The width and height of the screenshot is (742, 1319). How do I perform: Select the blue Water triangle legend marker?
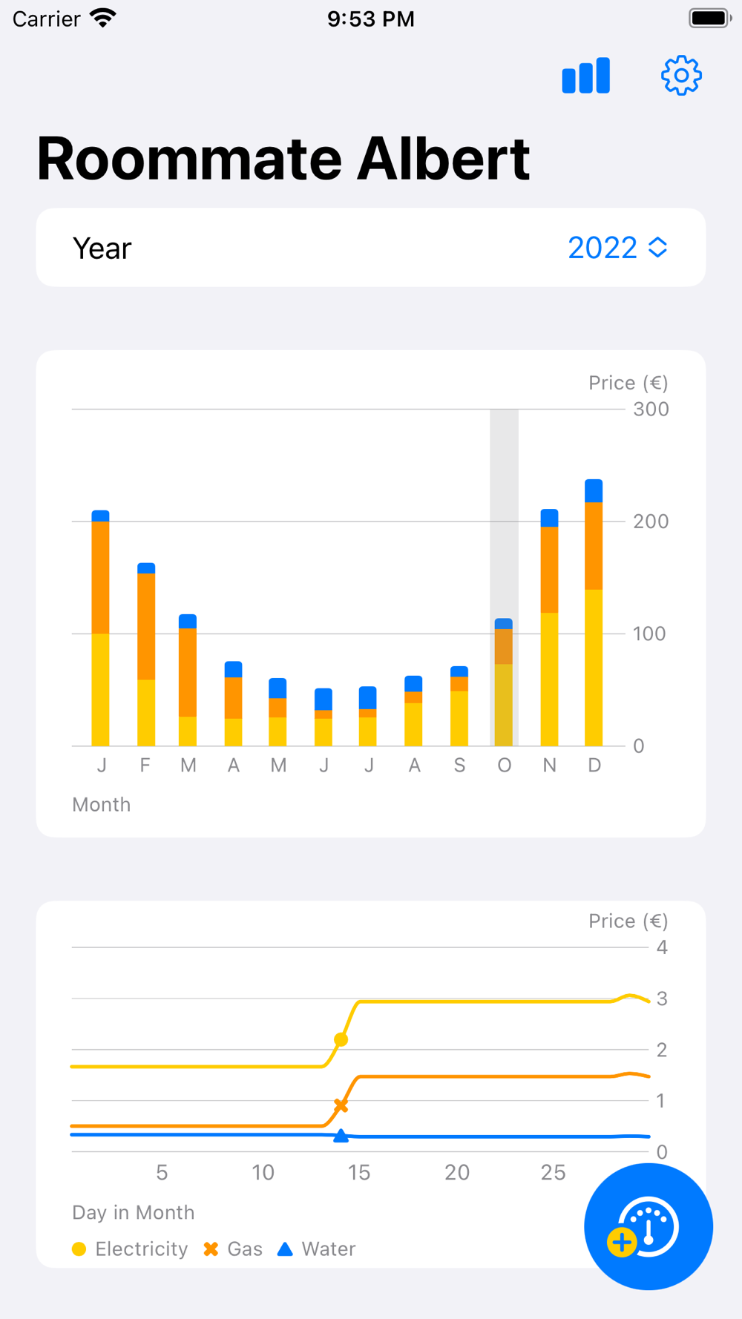[285, 1249]
